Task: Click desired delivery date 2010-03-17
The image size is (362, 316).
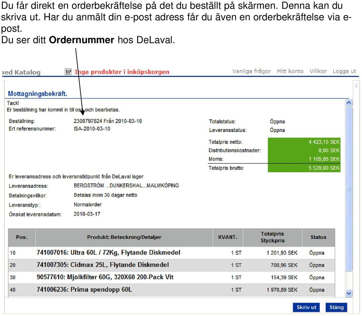Action: coord(87,214)
